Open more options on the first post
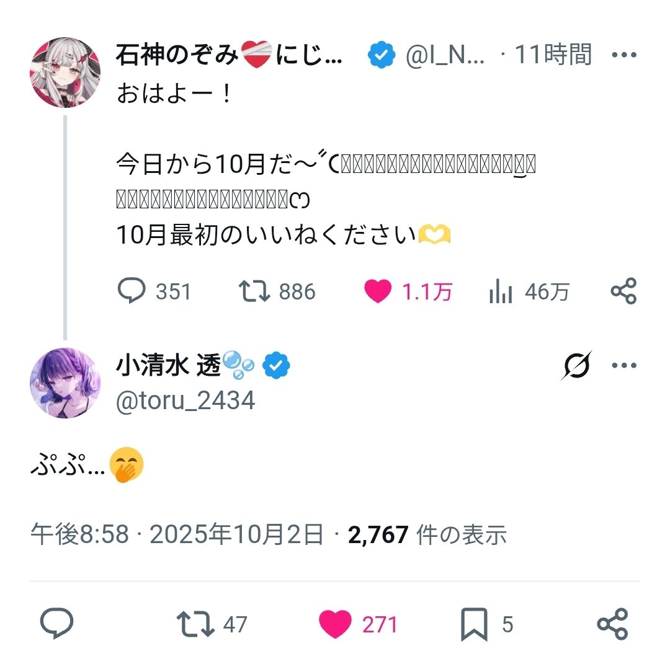The height and width of the screenshot is (664, 670). 623,55
